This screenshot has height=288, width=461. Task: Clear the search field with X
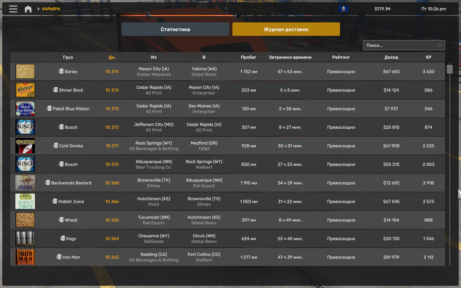pyautogui.click(x=440, y=45)
